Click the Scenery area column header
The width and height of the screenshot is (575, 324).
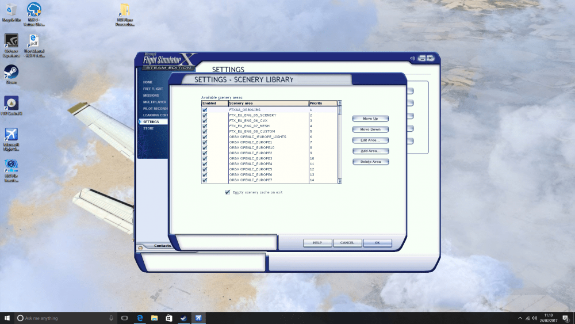pos(268,104)
